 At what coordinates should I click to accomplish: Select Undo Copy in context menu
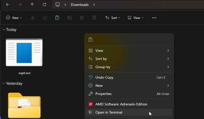pos(104,78)
